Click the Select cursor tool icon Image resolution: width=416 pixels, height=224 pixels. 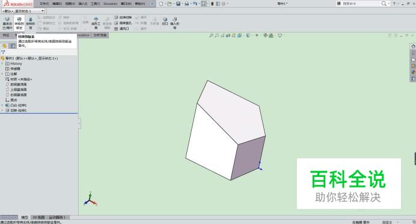tap(204, 4)
